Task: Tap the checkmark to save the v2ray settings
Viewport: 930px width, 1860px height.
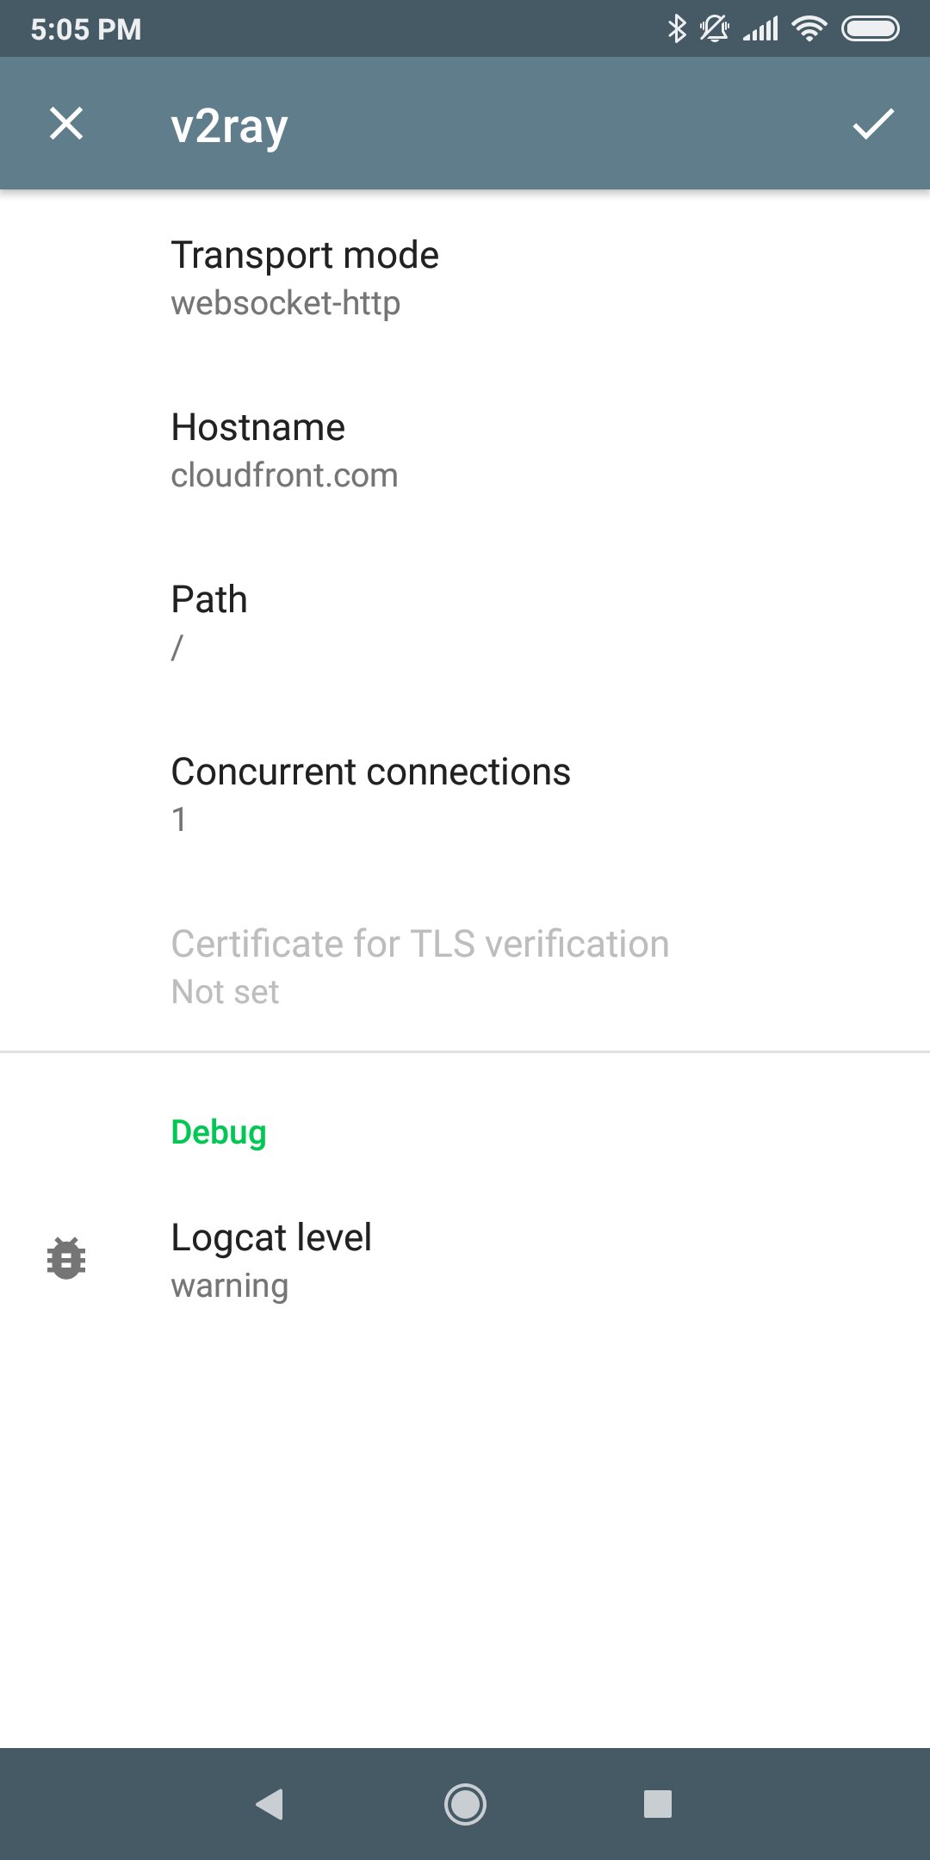Action: pos(873,125)
